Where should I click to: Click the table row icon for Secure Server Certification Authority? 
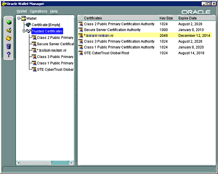click(x=80, y=30)
